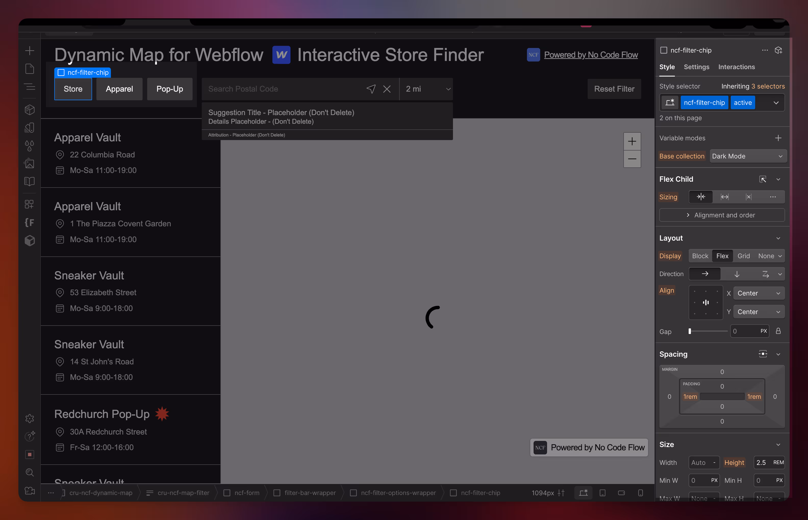Click the Powered by No Code Flow map badge

pyautogui.click(x=589, y=447)
